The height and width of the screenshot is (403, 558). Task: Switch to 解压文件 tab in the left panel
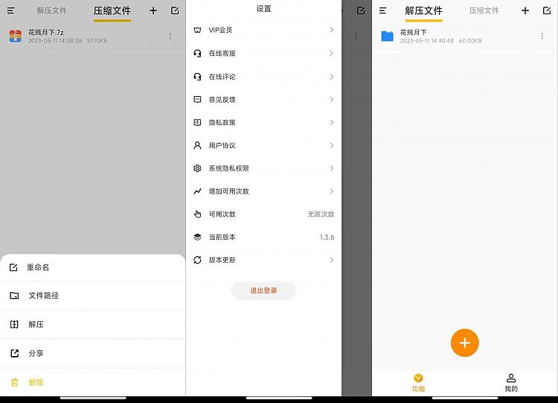51,11
